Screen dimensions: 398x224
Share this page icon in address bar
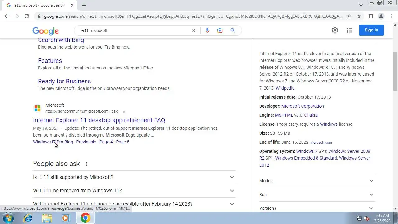tap(349, 16)
